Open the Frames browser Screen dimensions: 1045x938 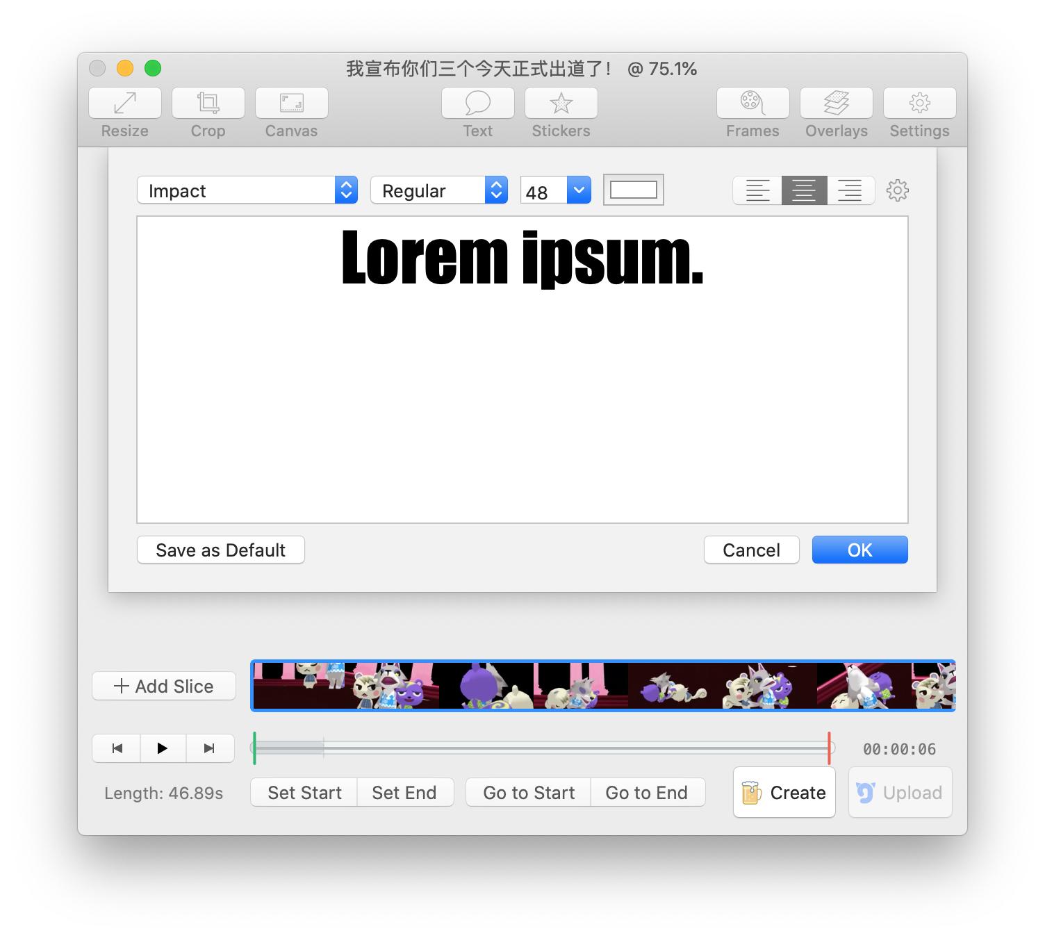[x=752, y=111]
